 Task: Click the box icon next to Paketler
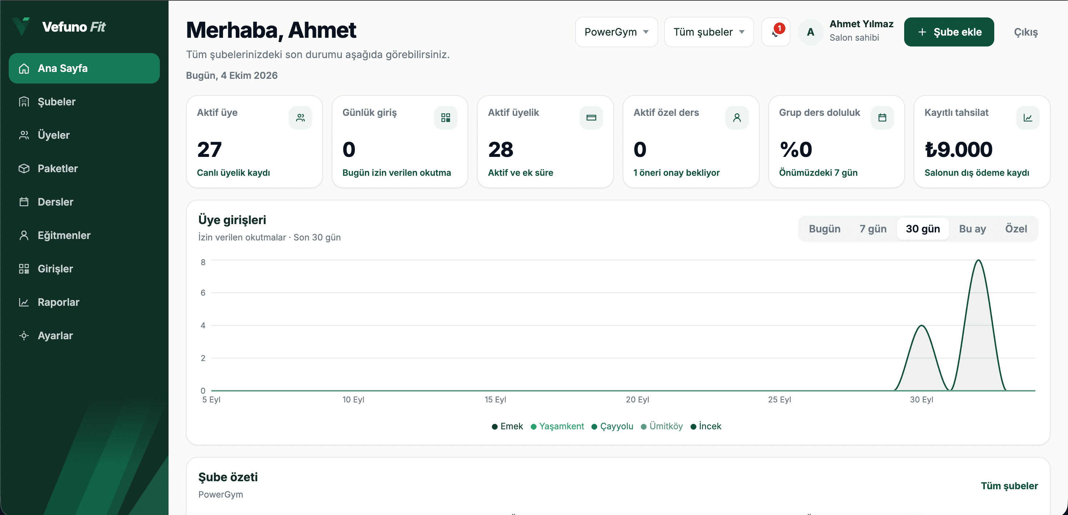(x=24, y=169)
